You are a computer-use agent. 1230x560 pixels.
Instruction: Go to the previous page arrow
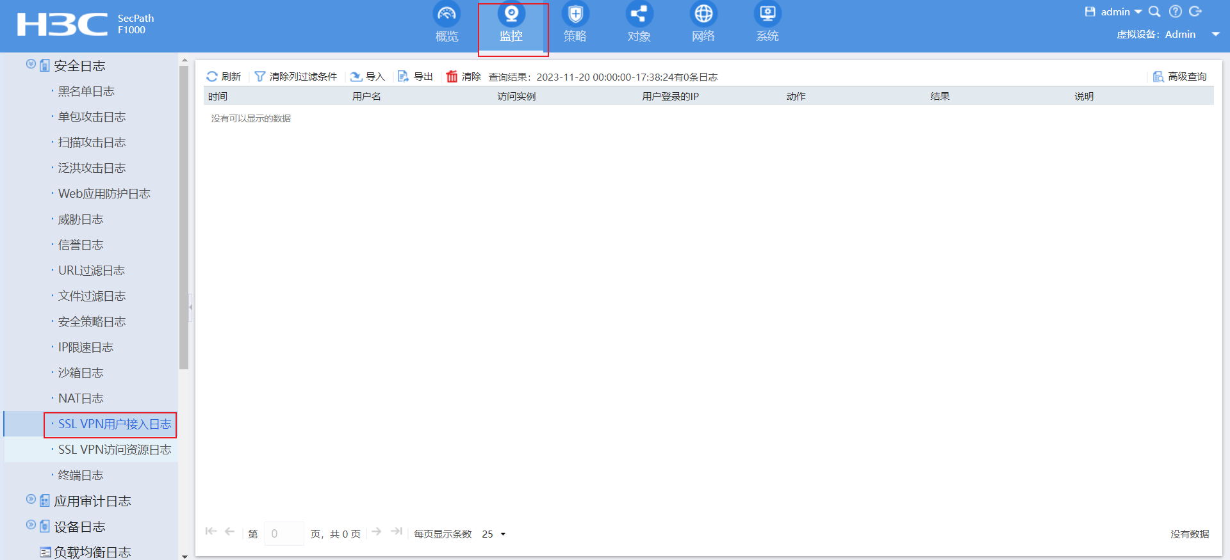point(230,531)
